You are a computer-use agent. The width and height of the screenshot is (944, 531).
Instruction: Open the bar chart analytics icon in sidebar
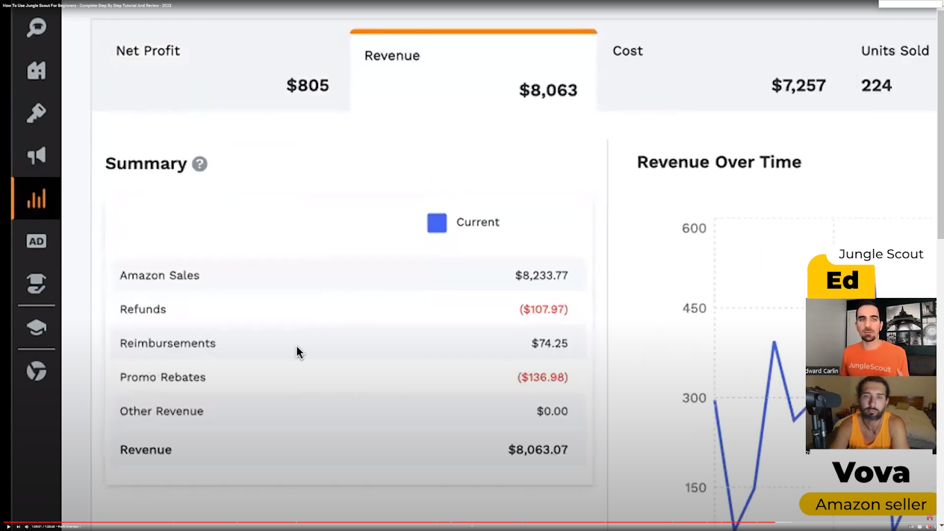click(x=36, y=199)
